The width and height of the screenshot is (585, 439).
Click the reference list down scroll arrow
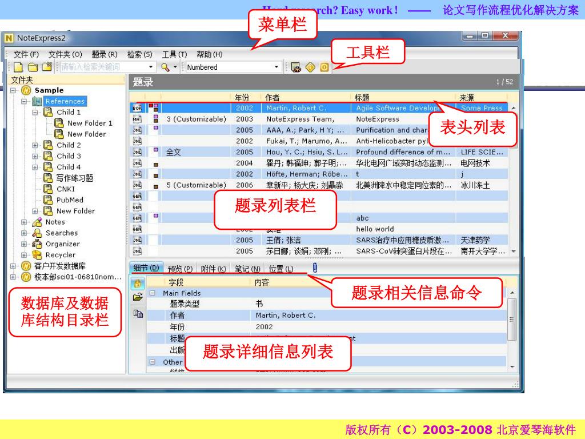click(514, 252)
